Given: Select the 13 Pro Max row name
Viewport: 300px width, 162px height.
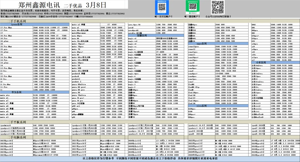Looking at the screenshot, I should tap(6, 68).
